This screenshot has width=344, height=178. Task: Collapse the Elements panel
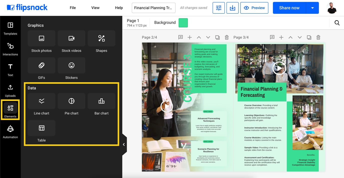click(124, 144)
